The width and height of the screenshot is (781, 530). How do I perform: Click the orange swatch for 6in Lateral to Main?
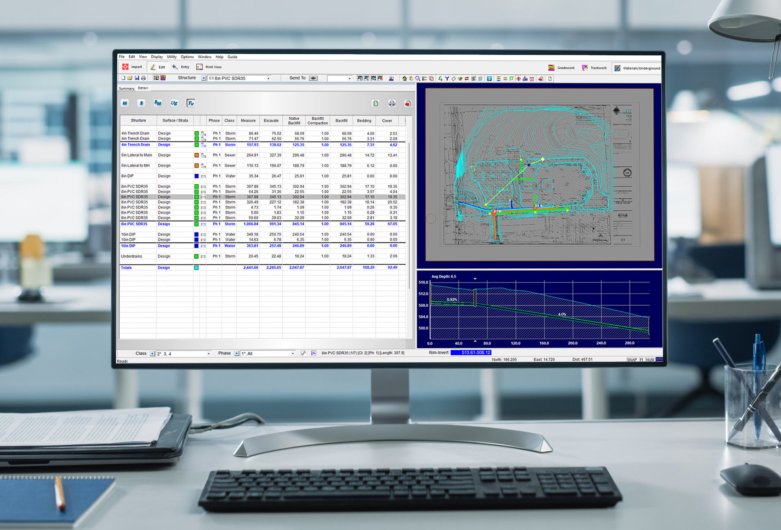point(196,155)
